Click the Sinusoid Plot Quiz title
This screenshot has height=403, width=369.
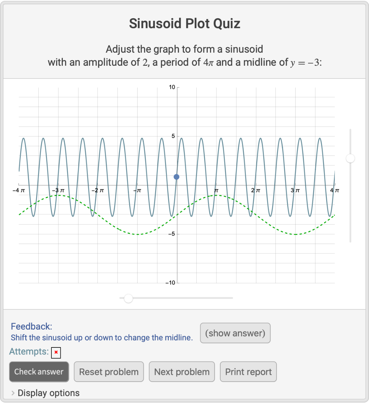pos(184,24)
